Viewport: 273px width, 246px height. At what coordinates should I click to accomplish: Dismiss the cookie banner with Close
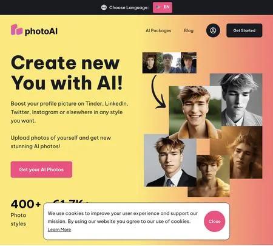click(x=215, y=221)
